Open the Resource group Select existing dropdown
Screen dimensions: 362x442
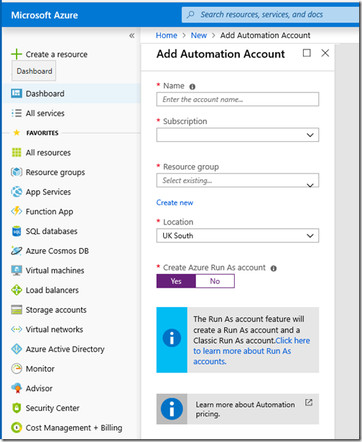pyautogui.click(x=238, y=180)
